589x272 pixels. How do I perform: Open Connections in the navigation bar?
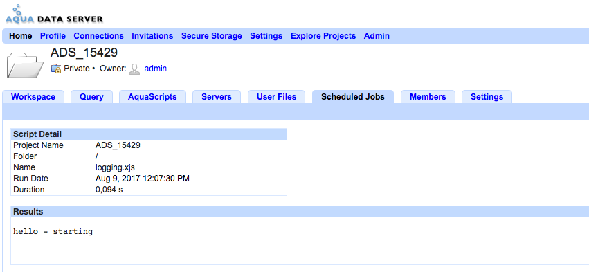click(98, 36)
